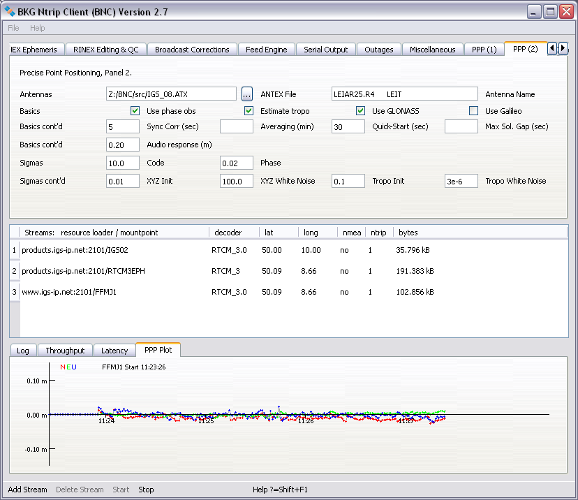Select the FFMJ1 stream row
The height and width of the screenshot is (500, 578).
pos(68,293)
